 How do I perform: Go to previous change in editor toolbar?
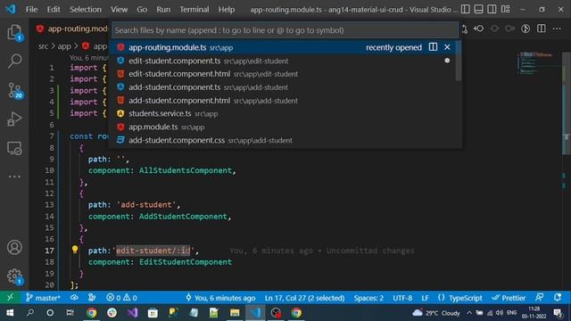pyautogui.click(x=479, y=29)
